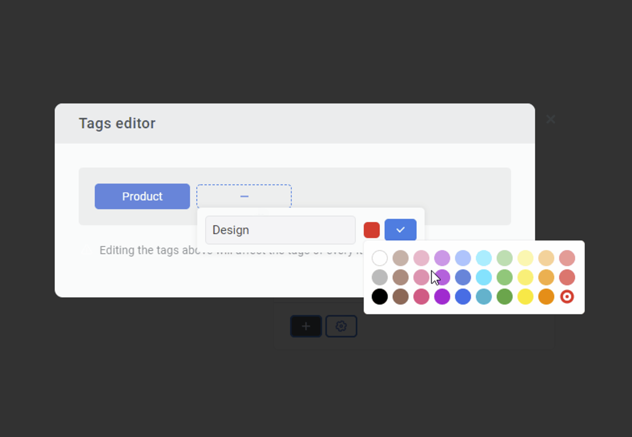Pick the medium green swatch
The width and height of the screenshot is (632, 437).
(x=504, y=277)
